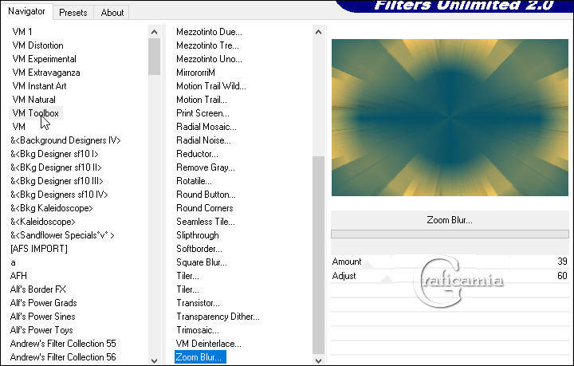Image resolution: width=574 pixels, height=366 pixels.
Task: Select VM Toolbox filter category
Action: tap(36, 113)
